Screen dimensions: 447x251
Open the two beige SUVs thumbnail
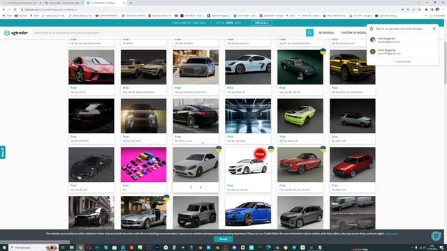143,67
